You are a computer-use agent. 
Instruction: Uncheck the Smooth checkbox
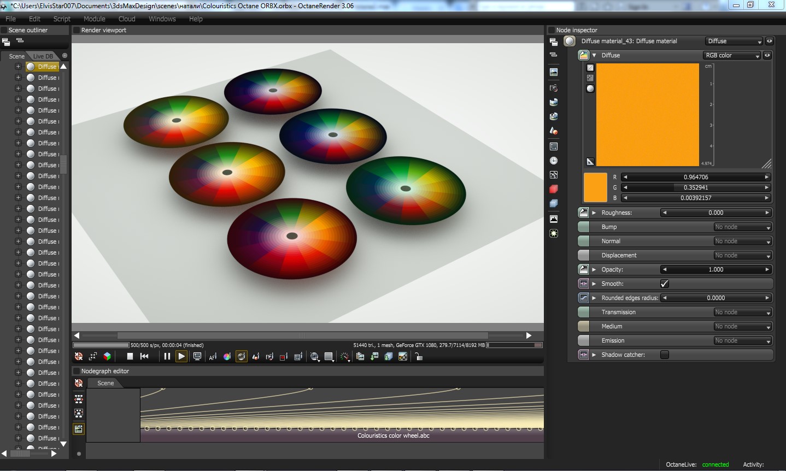coord(665,284)
